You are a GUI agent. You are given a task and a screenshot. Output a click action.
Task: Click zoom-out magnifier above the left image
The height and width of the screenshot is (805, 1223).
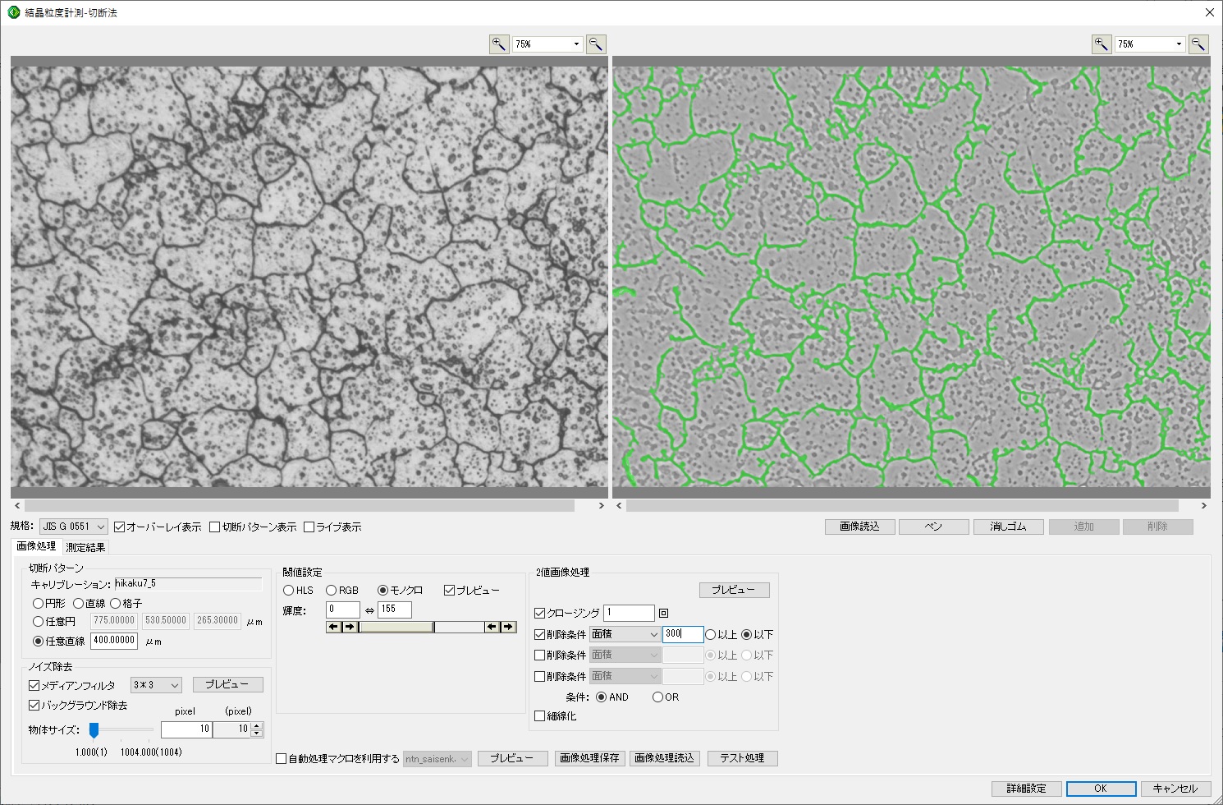point(596,44)
